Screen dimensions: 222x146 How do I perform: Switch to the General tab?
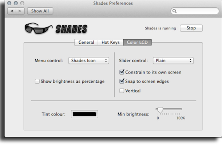[86, 42]
